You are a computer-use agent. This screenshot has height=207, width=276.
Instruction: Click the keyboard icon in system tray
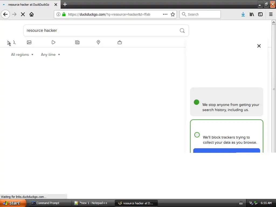pyautogui.click(x=241, y=203)
